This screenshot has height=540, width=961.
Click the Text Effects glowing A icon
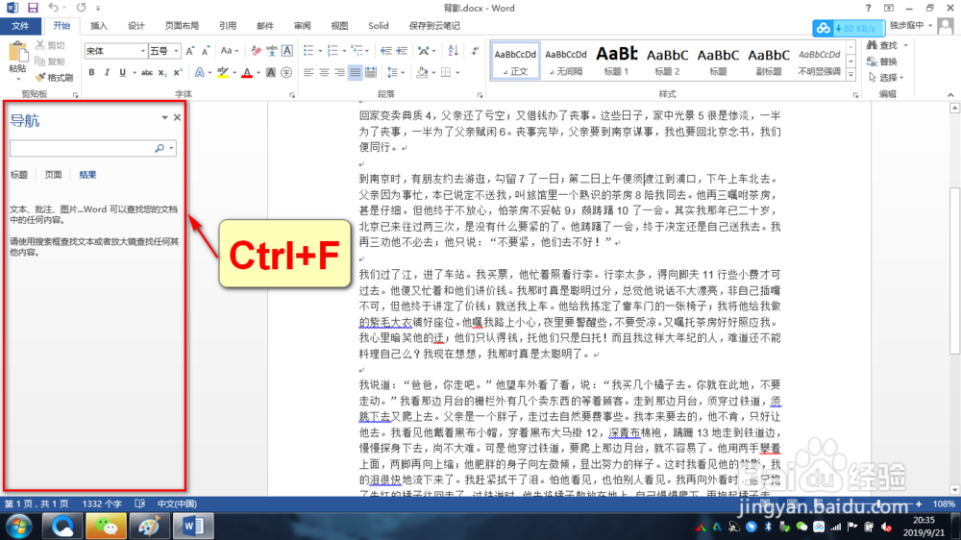click(x=200, y=73)
